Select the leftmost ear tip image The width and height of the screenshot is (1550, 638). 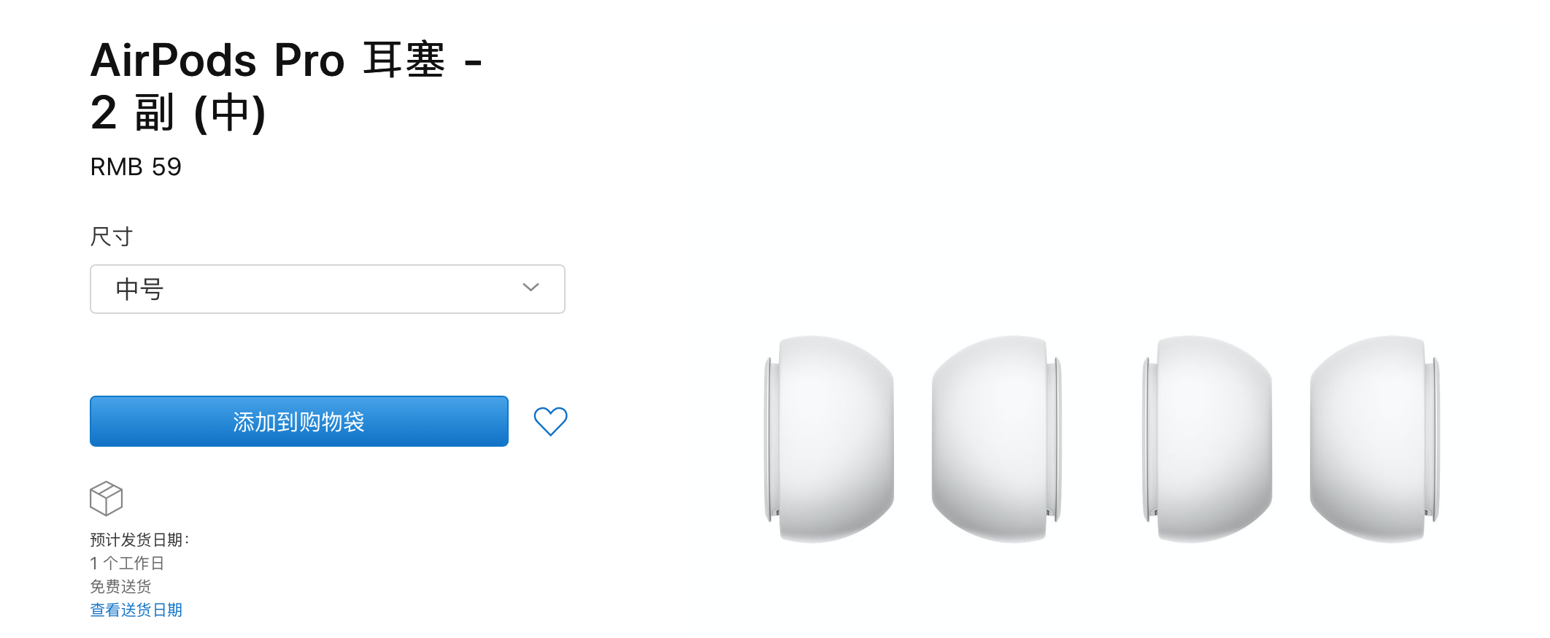click(x=829, y=439)
